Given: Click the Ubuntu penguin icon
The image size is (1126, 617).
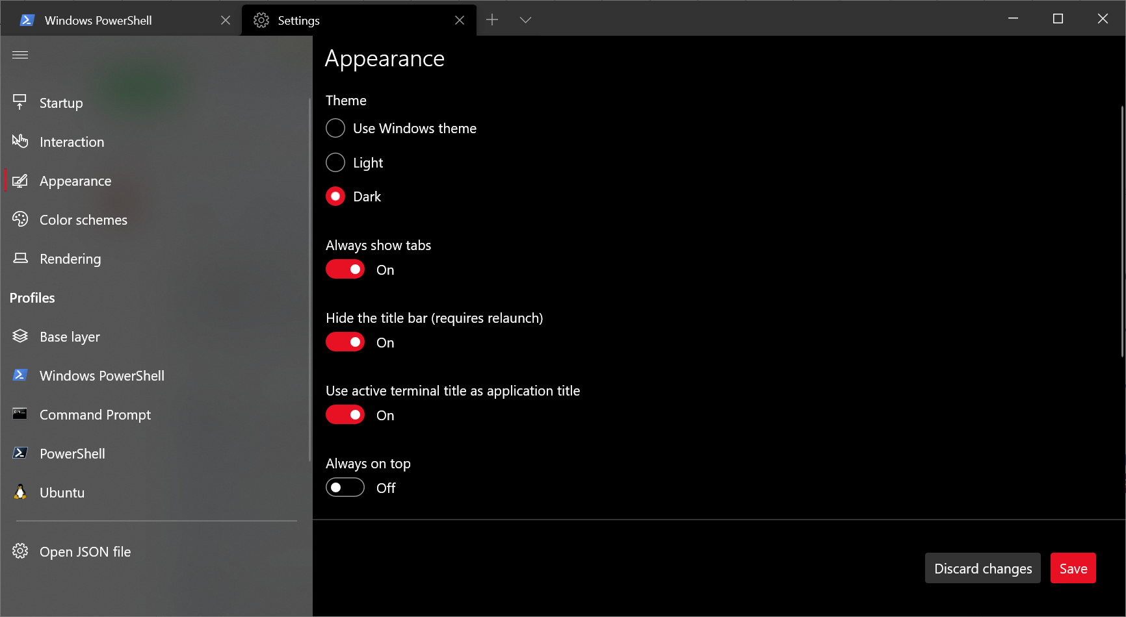Looking at the screenshot, I should [20, 492].
